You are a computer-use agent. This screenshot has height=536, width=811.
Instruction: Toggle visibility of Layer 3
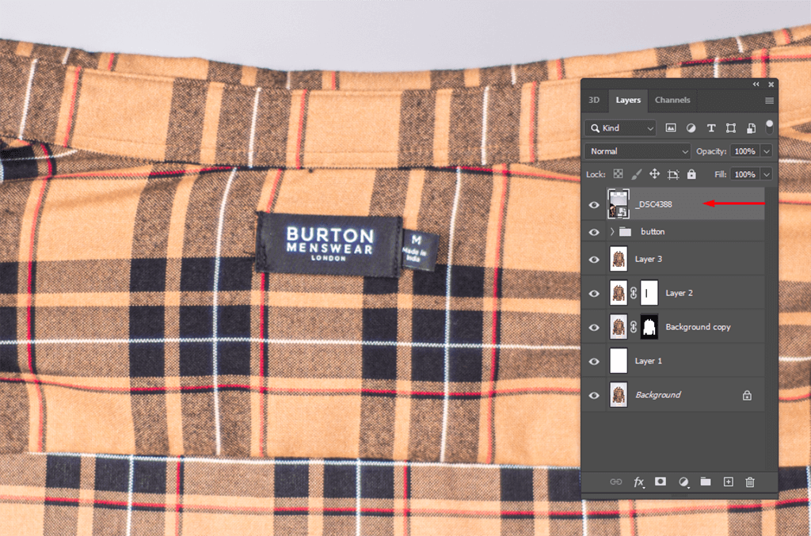pyautogui.click(x=594, y=260)
